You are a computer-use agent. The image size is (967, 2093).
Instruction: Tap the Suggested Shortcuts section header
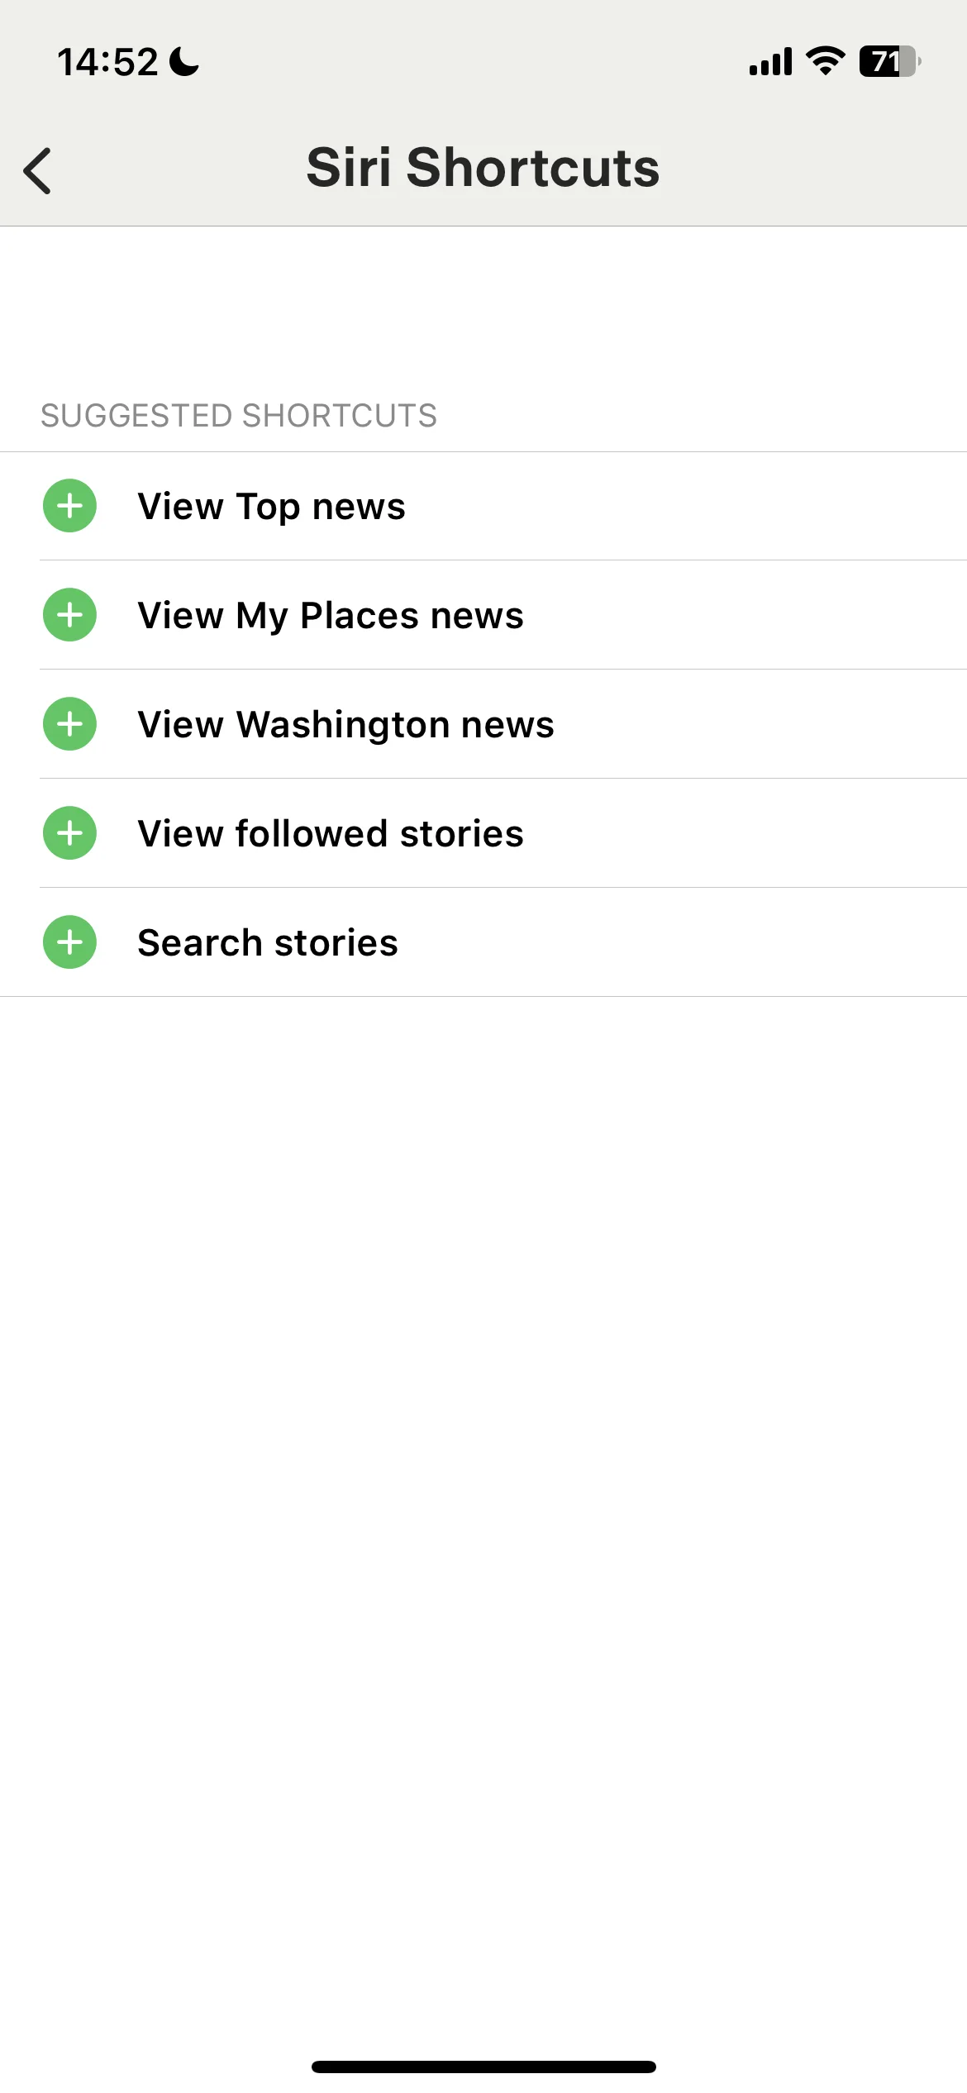coord(239,415)
